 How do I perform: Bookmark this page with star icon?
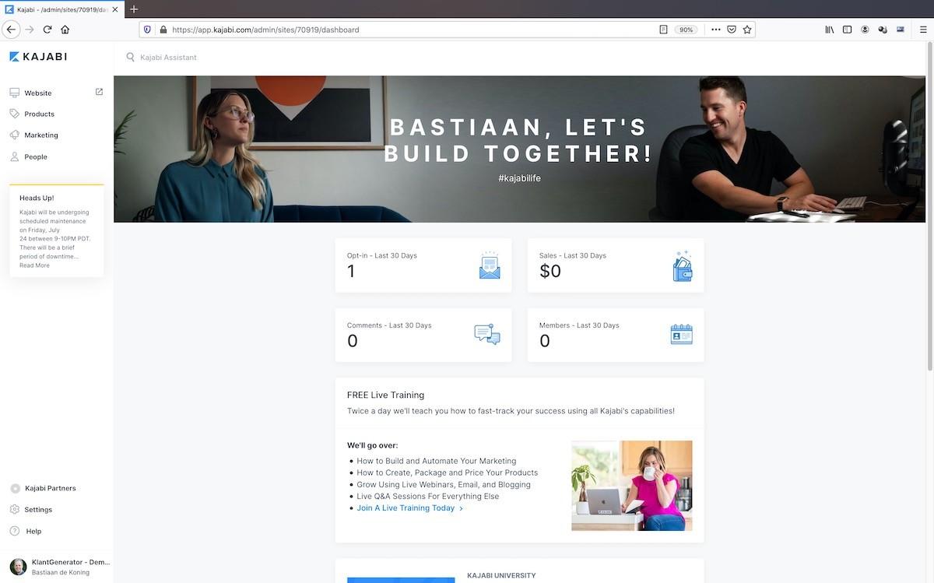(x=747, y=30)
